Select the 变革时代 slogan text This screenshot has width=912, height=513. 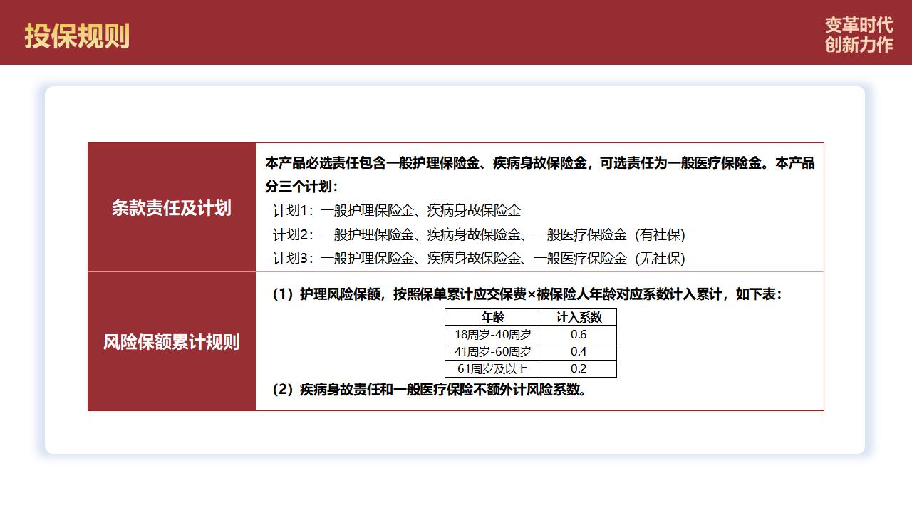coord(858,25)
